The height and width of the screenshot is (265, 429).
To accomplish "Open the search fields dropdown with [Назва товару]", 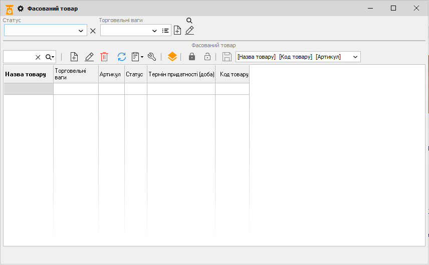I will pos(355,57).
